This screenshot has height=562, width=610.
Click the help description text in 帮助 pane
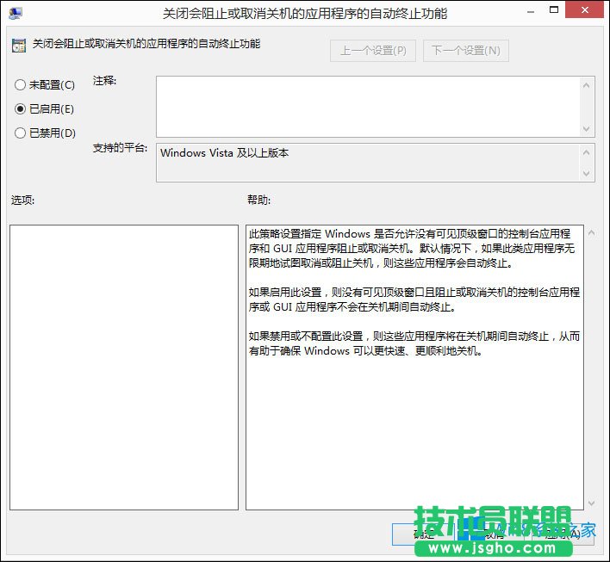(414, 293)
